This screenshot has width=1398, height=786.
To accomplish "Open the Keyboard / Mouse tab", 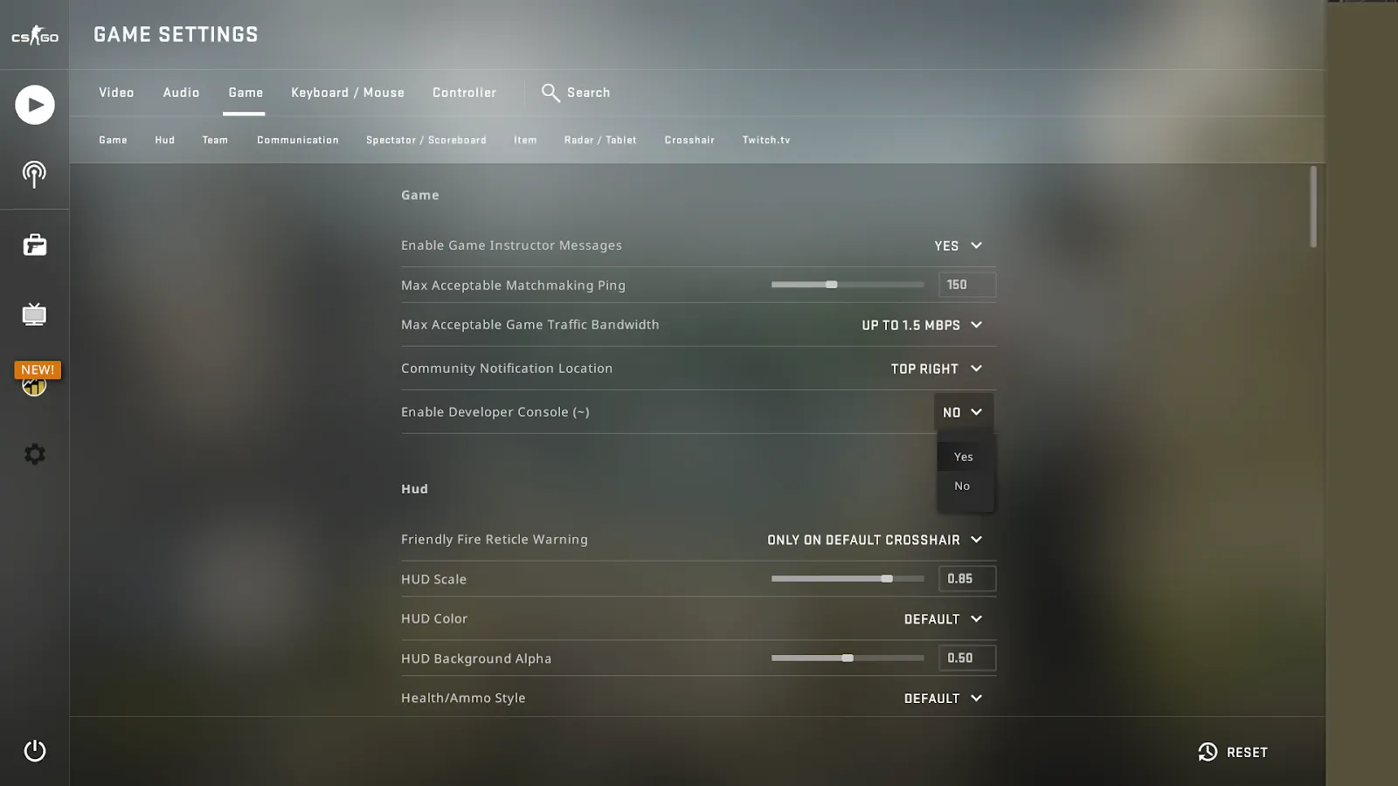I will pyautogui.click(x=348, y=93).
